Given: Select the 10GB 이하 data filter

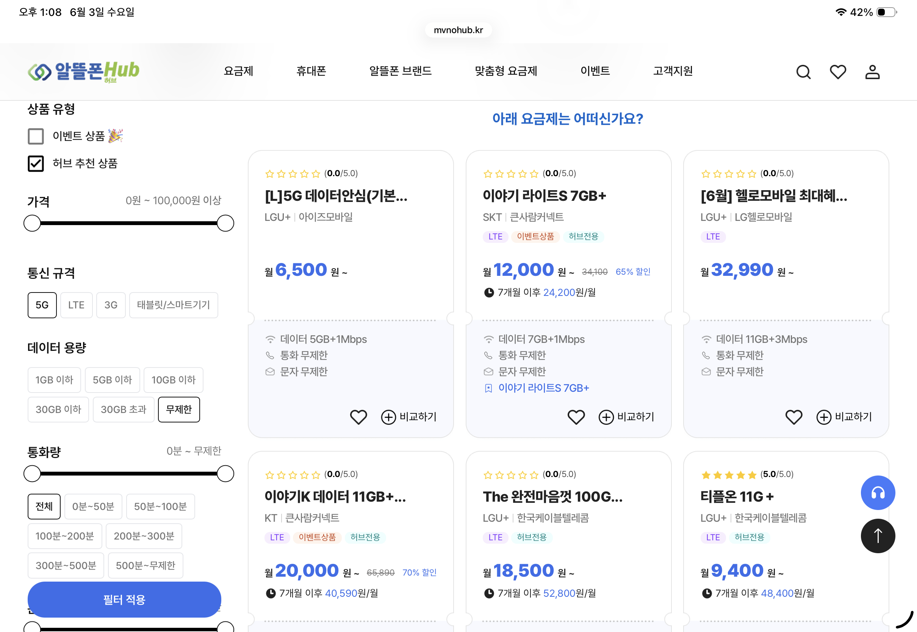Looking at the screenshot, I should 174,380.
